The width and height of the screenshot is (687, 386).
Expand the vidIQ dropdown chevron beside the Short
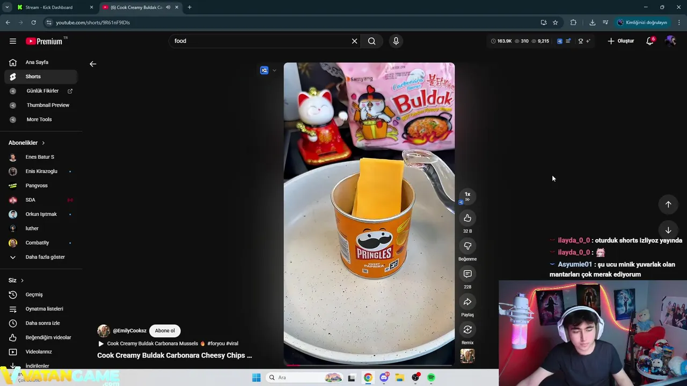click(274, 70)
